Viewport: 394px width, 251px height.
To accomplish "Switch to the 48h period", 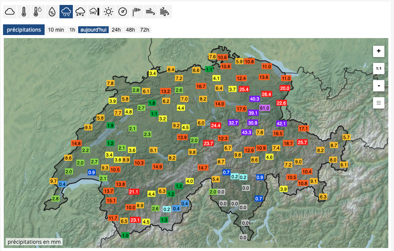I will (x=130, y=30).
